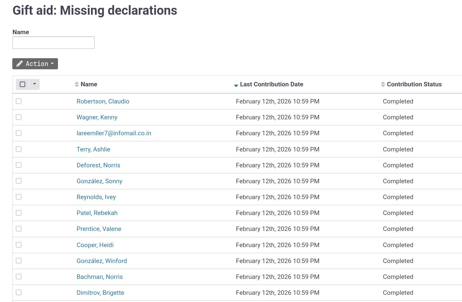462x302 pixels.
Task: Open contact Terry, Ashlie
Action: click(x=93, y=149)
